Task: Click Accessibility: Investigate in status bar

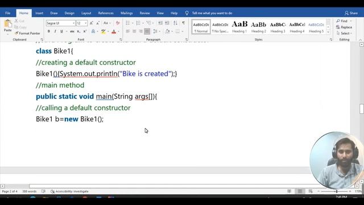Action: tap(69, 191)
